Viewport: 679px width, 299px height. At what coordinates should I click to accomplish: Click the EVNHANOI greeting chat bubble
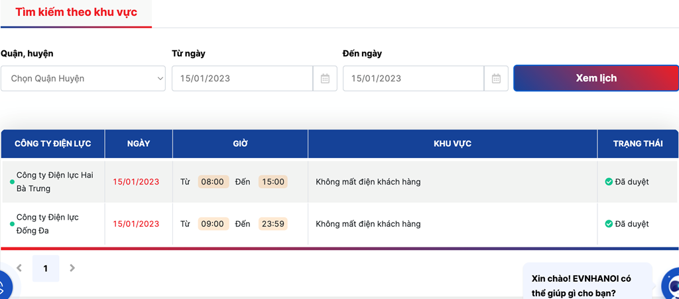587,282
